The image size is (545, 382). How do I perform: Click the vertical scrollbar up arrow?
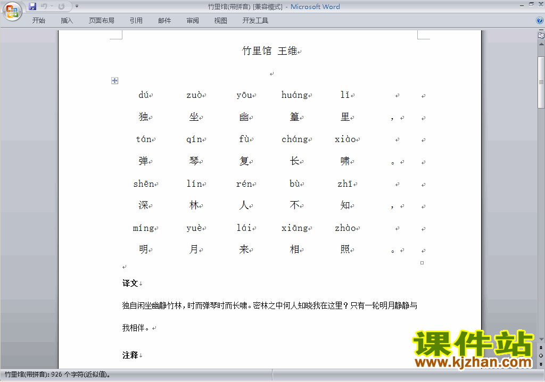click(x=541, y=44)
